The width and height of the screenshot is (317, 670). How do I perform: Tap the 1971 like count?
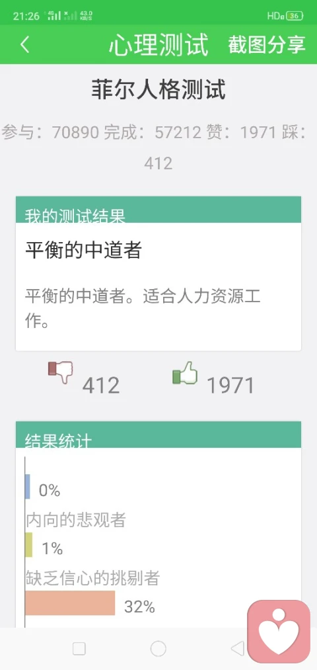coord(230,386)
